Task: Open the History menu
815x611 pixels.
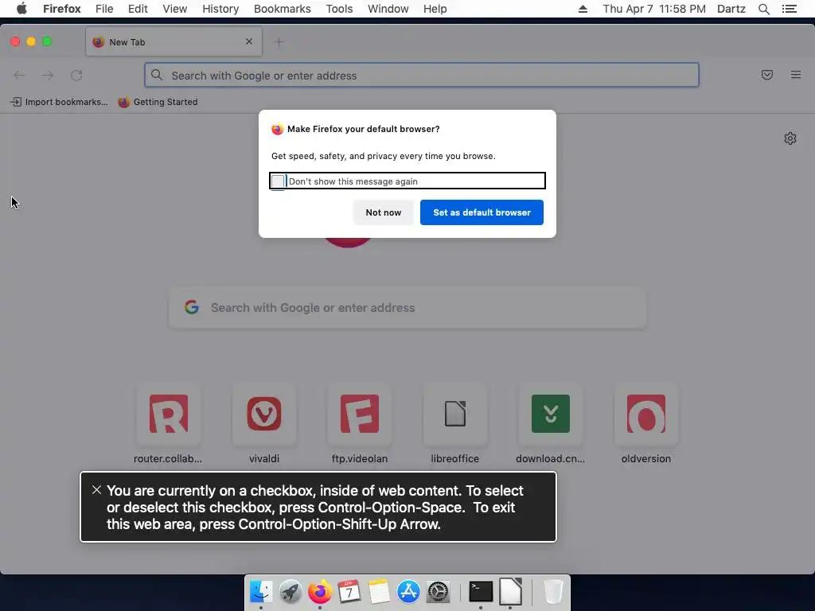Action: (220, 9)
